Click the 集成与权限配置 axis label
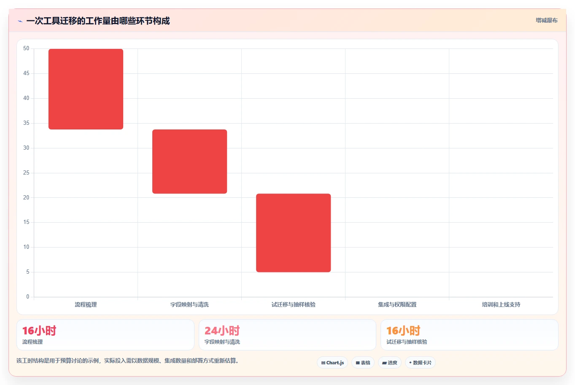Screen dimensions: 575x385 point(397,304)
